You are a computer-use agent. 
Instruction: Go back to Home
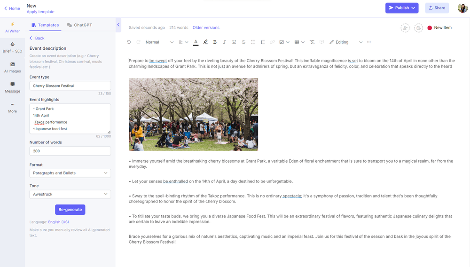[12, 8]
